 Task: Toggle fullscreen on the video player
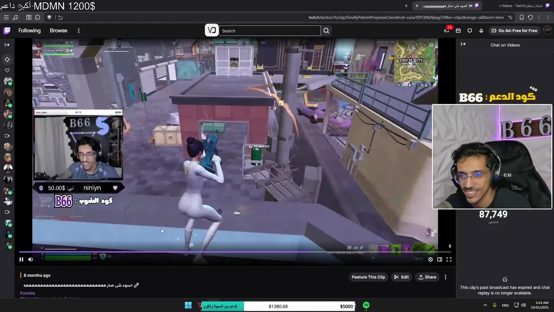point(449,260)
